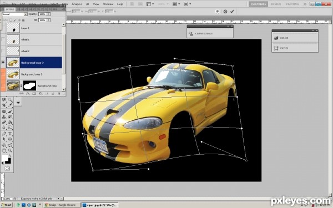Open the Analysis menu

coord(77,4)
